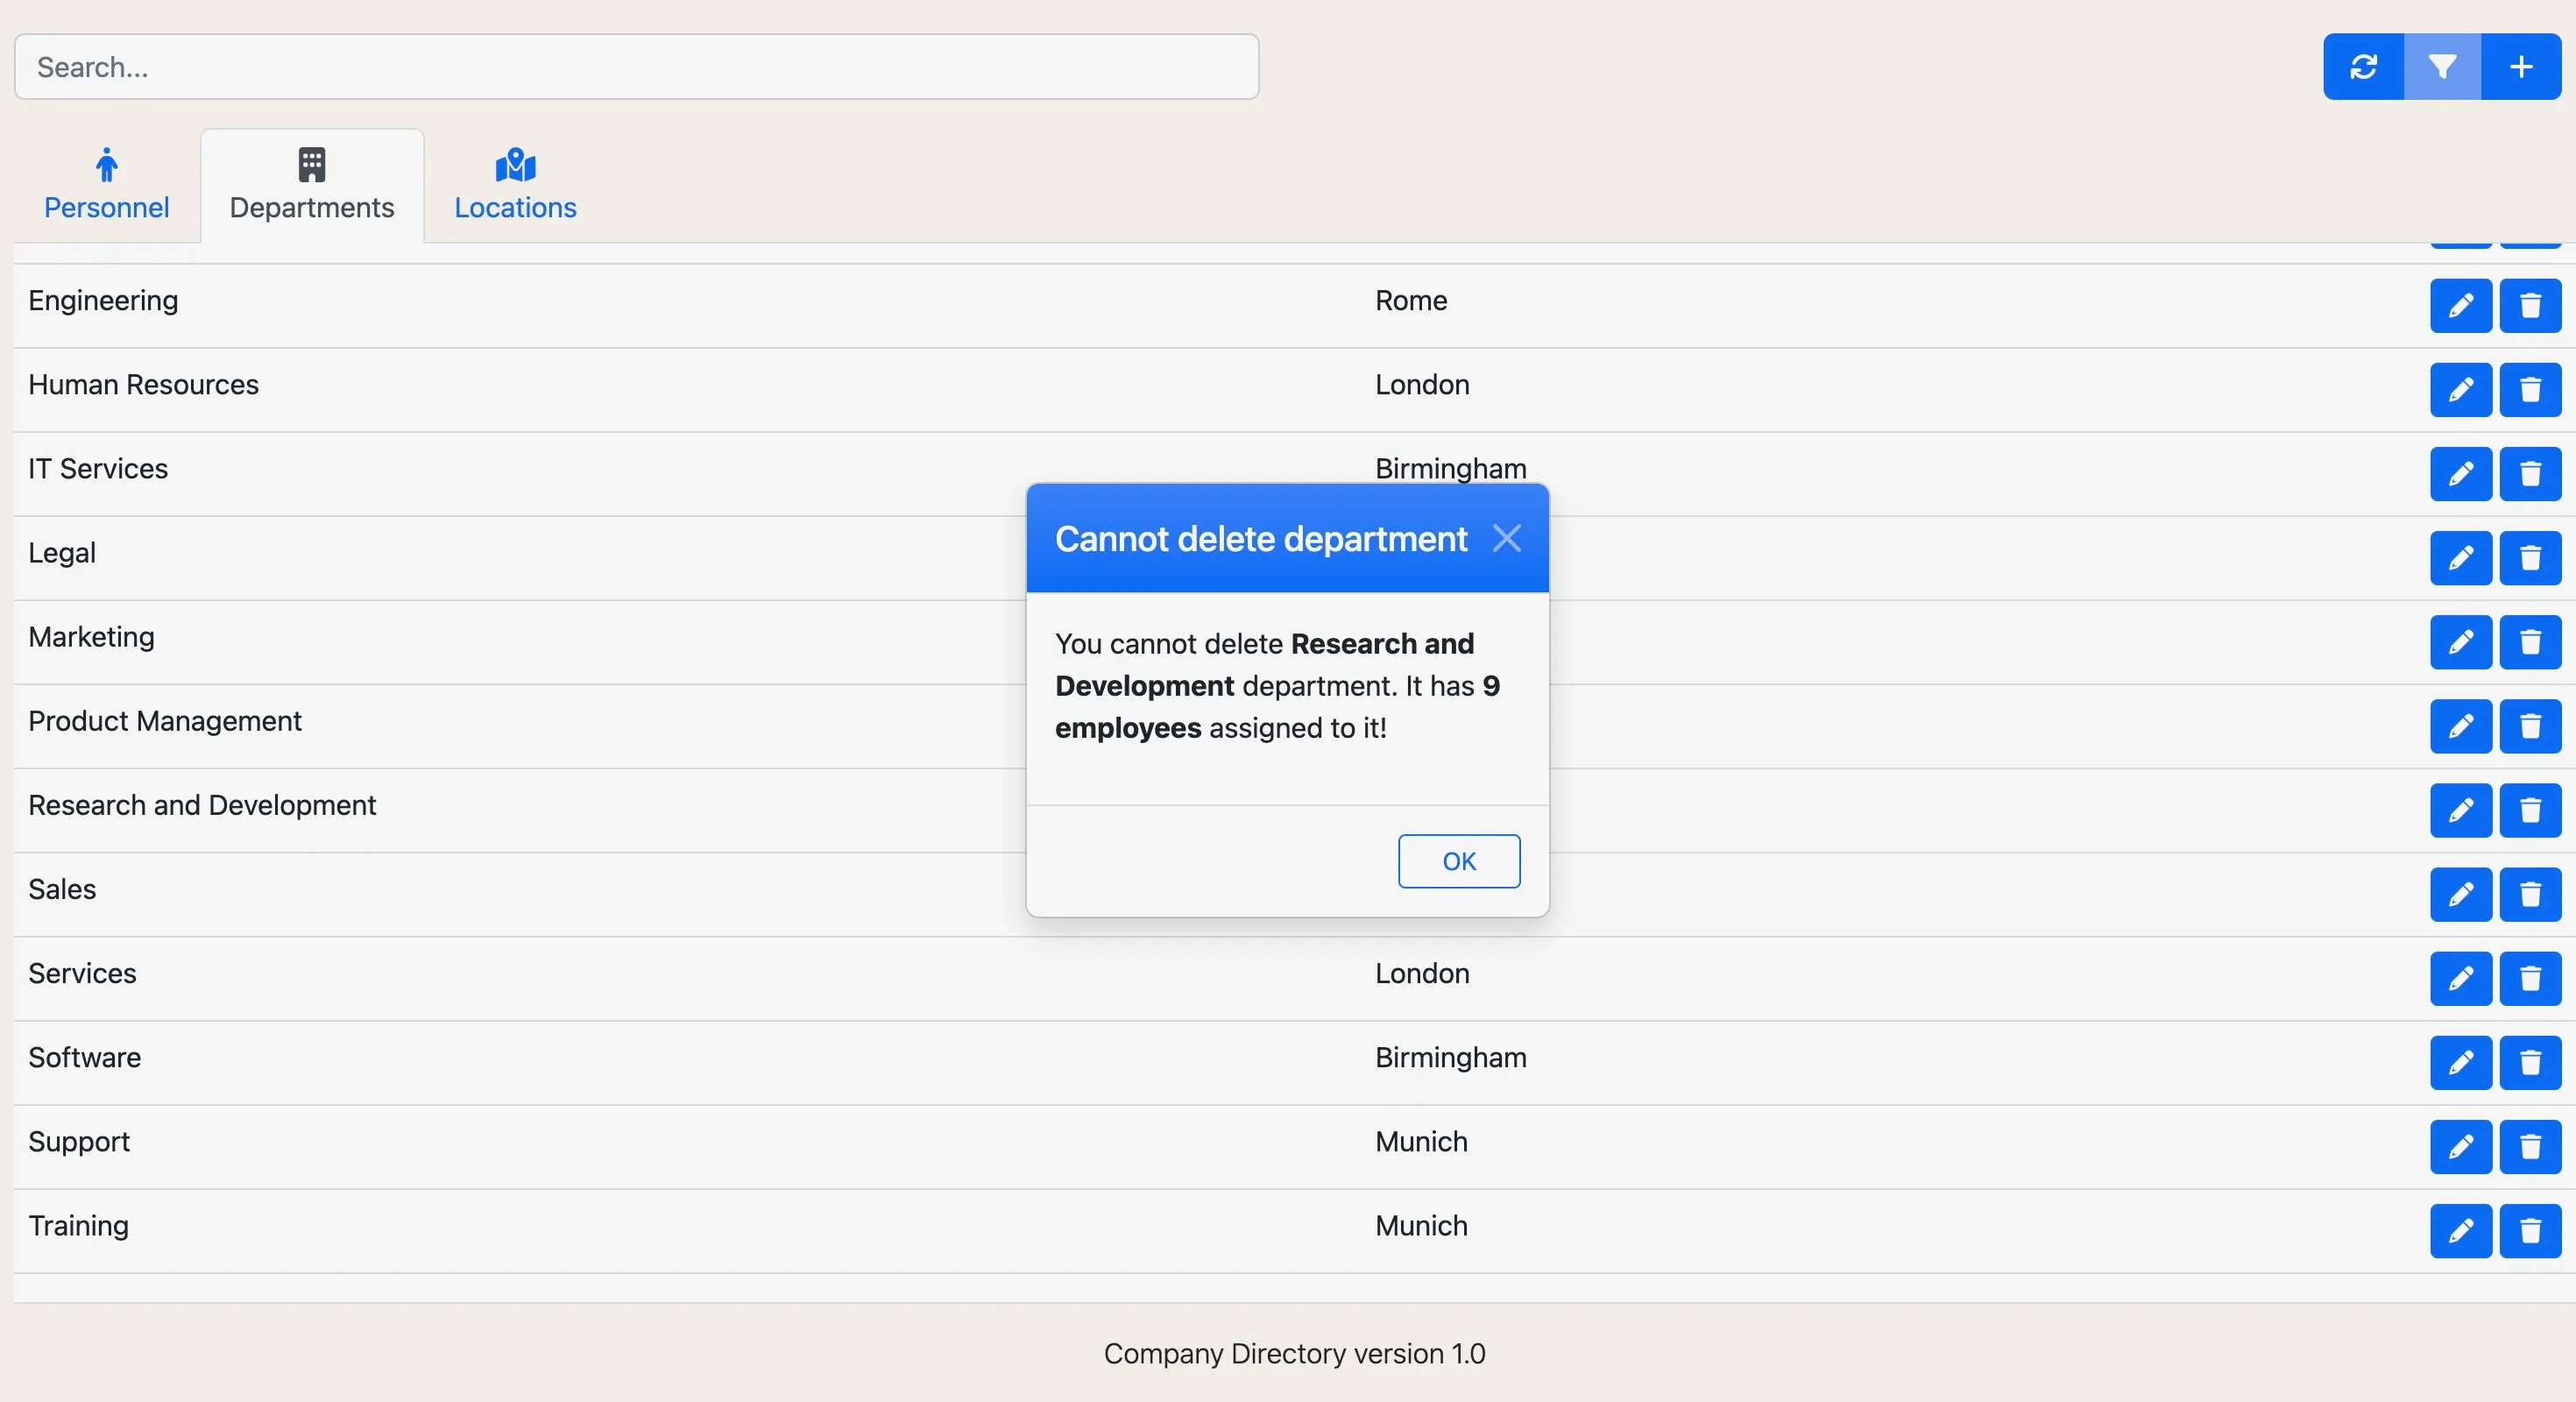Edit the Legal department
Screen dimensions: 2576x1402
click(x=2461, y=558)
